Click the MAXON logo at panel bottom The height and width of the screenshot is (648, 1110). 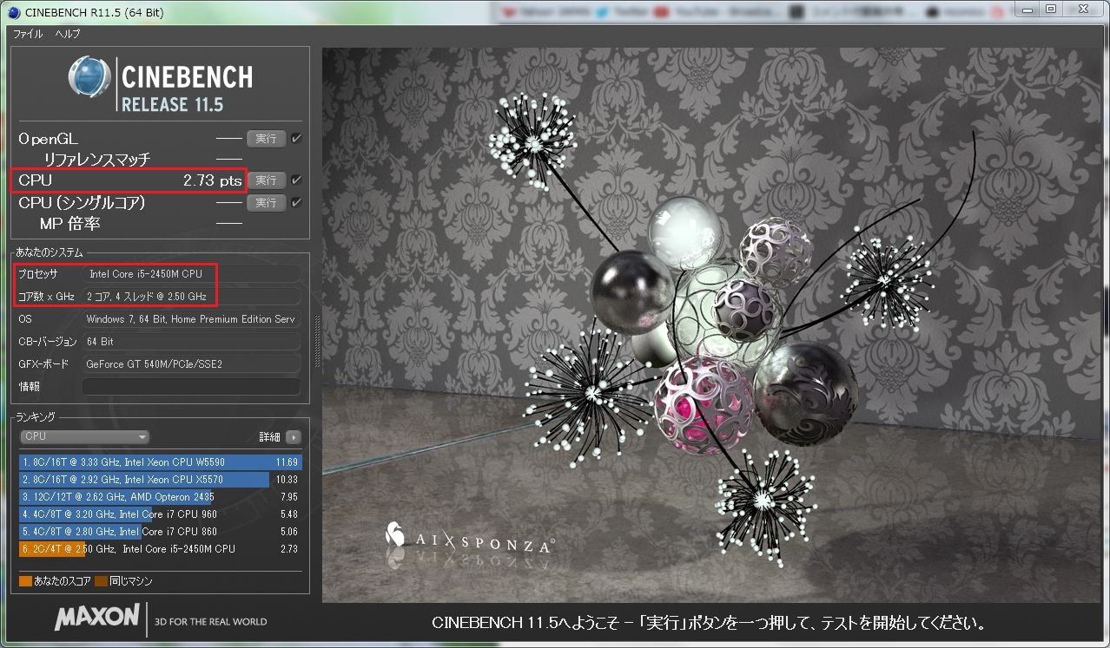pyautogui.click(x=96, y=618)
